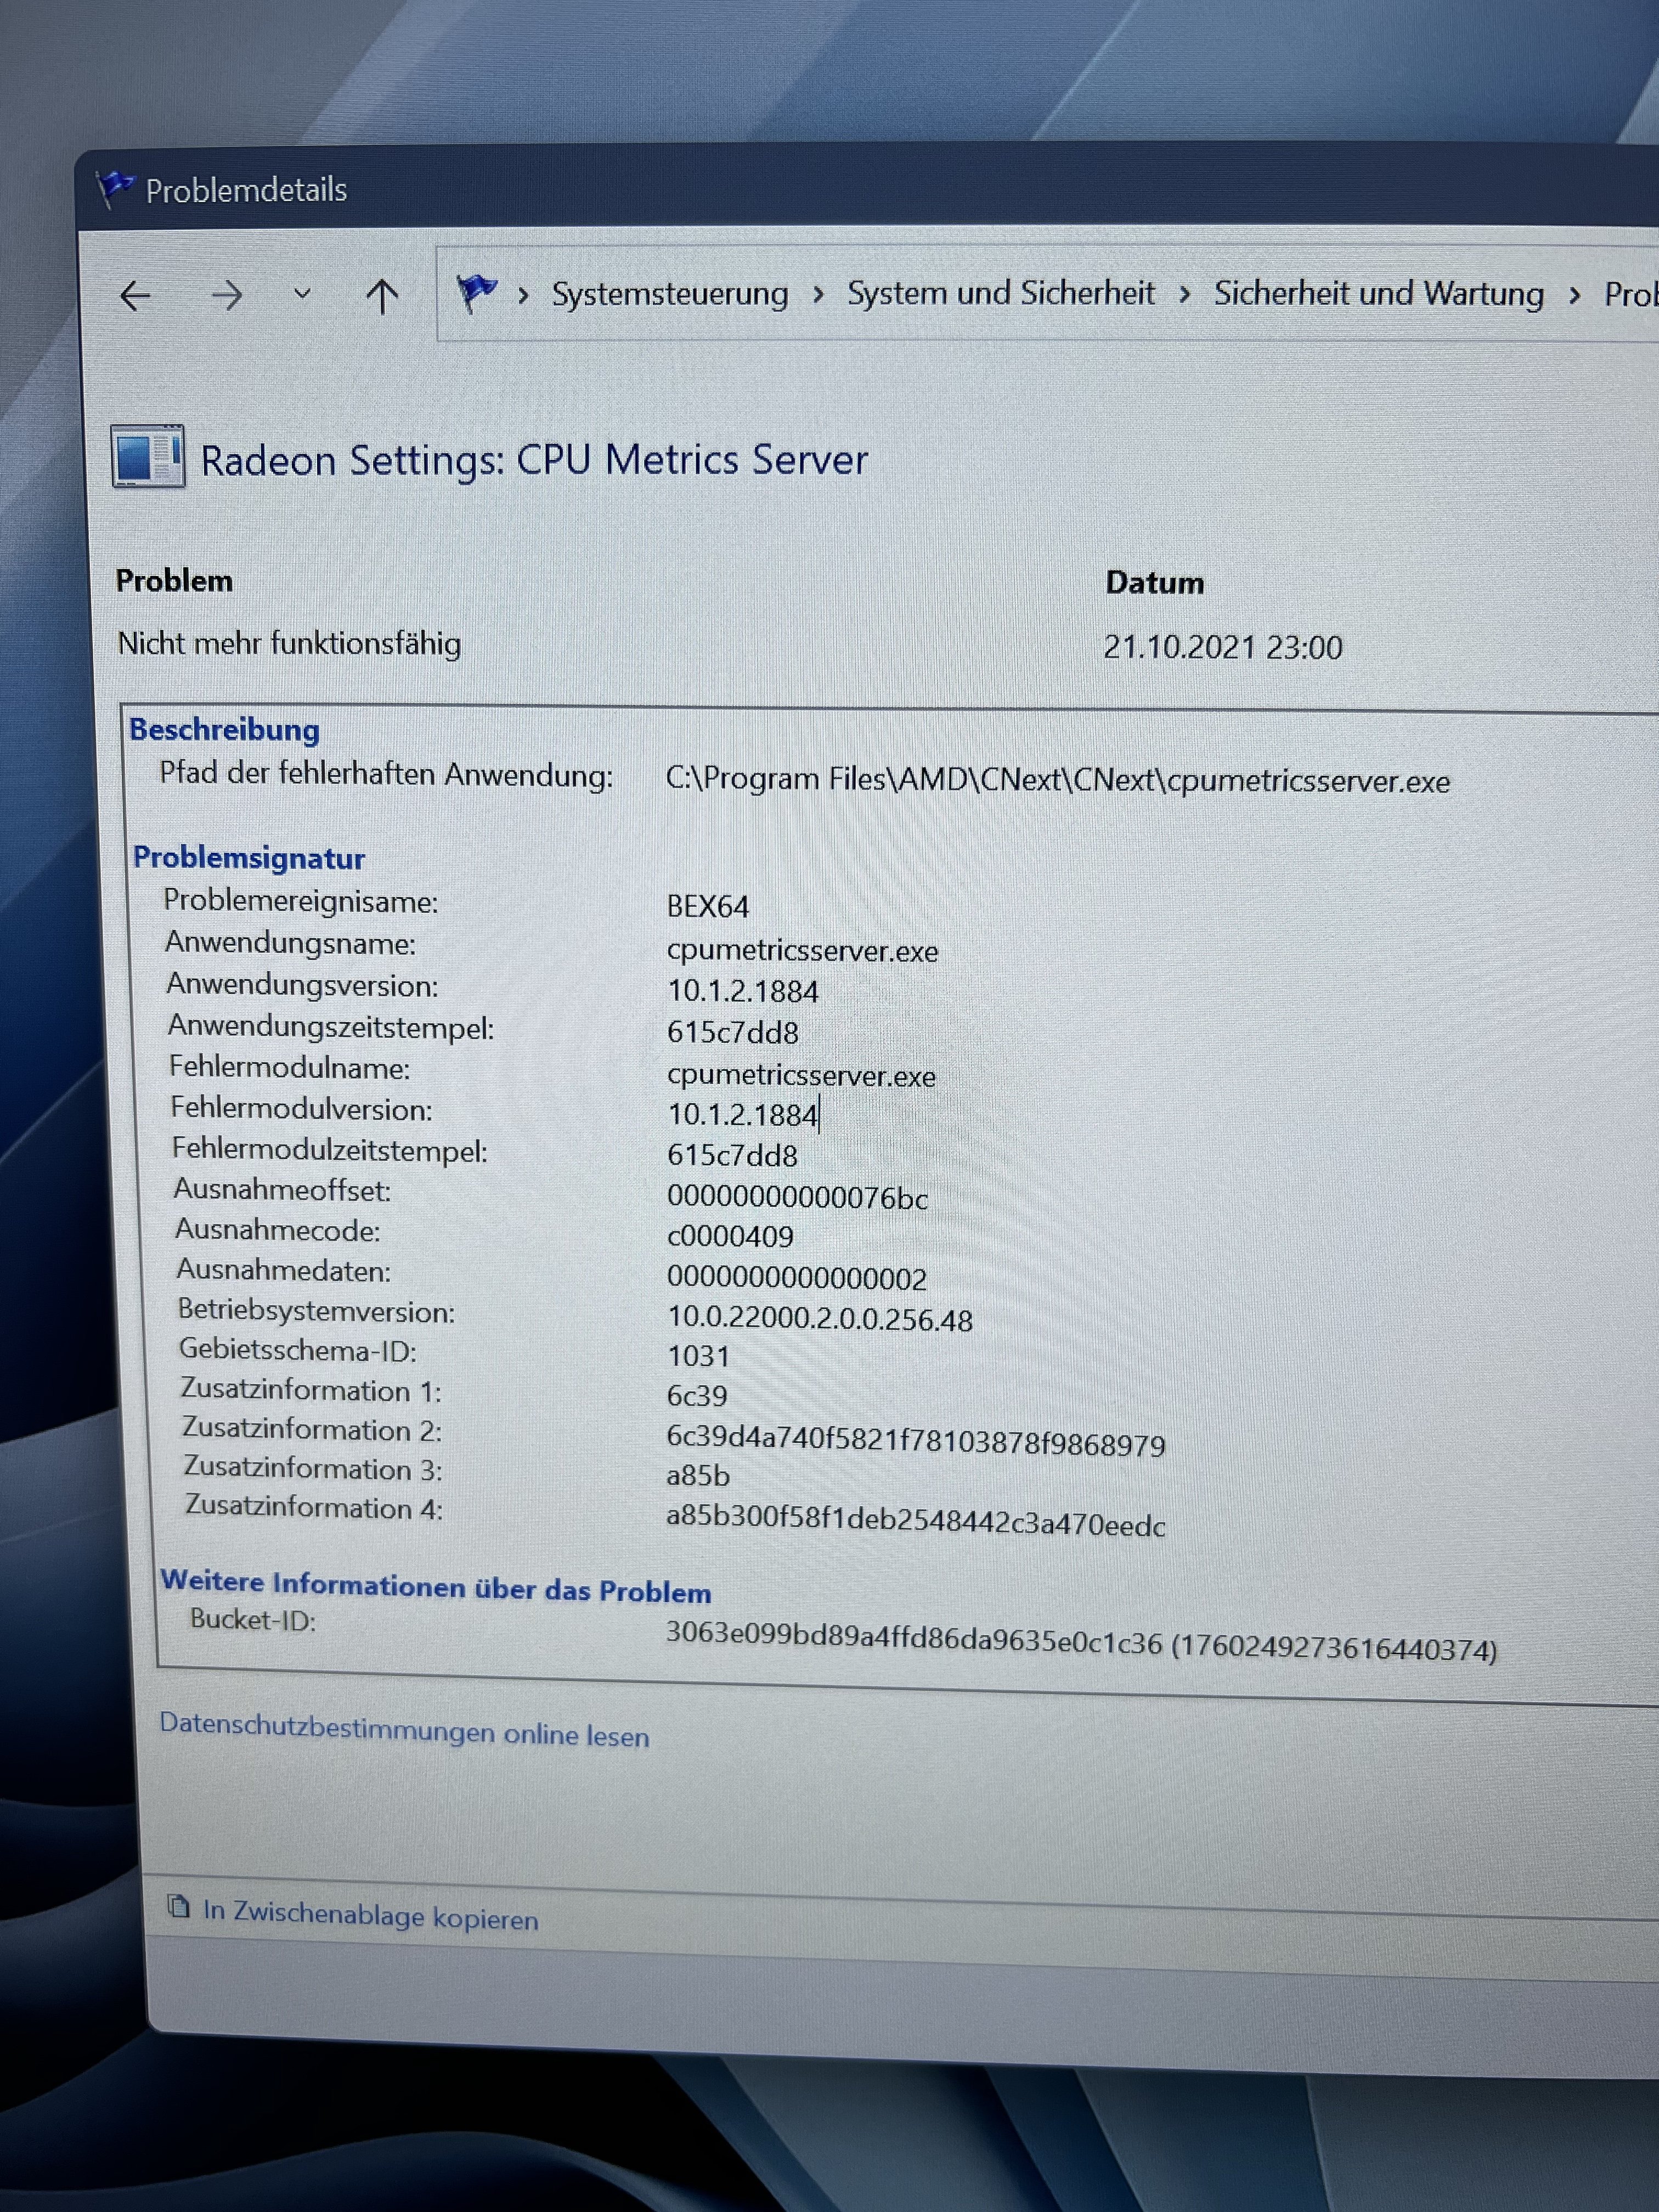Image resolution: width=1659 pixels, height=2212 pixels.
Task: Expand chevron after Systemsteuerung breadcrumb
Action: coord(819,295)
